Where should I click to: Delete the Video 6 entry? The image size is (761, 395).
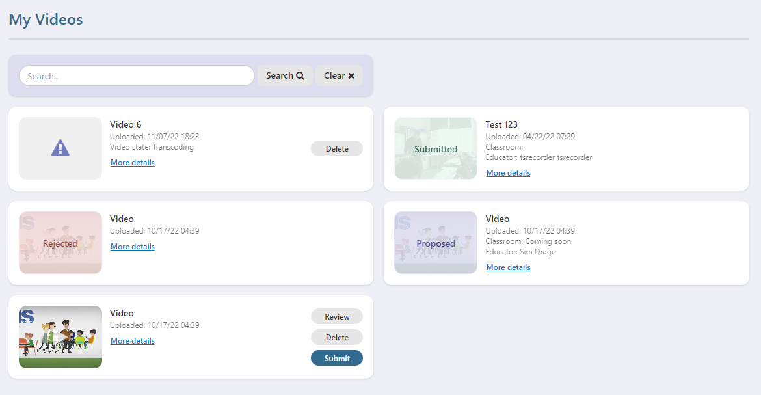(x=337, y=148)
